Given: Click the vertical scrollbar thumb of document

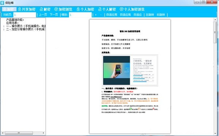Looking at the screenshot, I should tap(215, 32).
